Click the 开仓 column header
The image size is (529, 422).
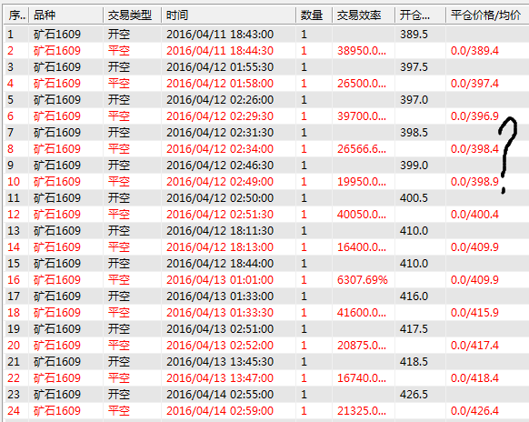click(x=420, y=15)
